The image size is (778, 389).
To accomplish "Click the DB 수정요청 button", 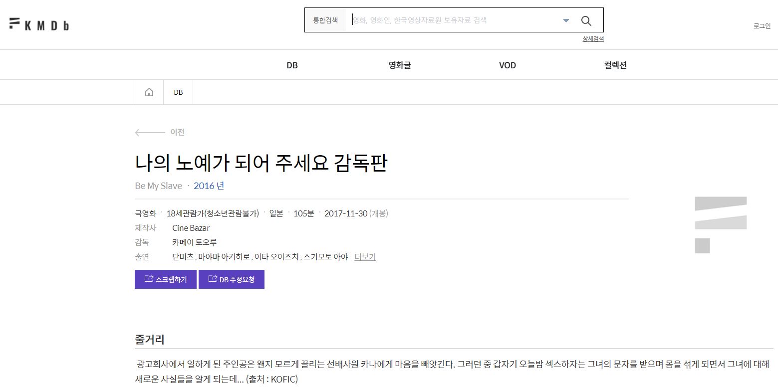I will (232, 279).
